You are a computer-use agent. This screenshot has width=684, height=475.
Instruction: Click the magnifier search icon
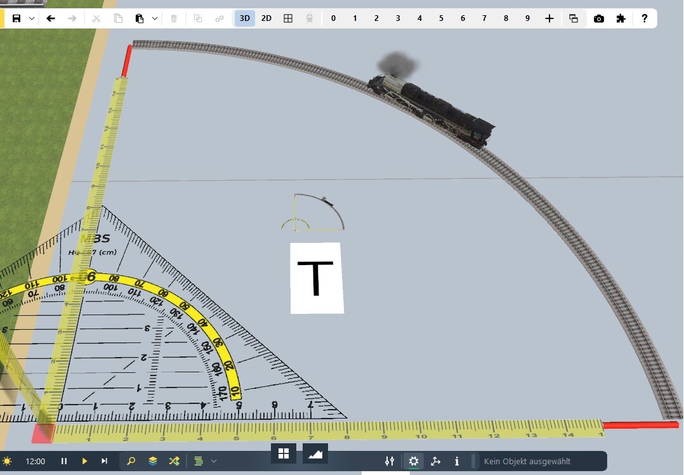131,461
